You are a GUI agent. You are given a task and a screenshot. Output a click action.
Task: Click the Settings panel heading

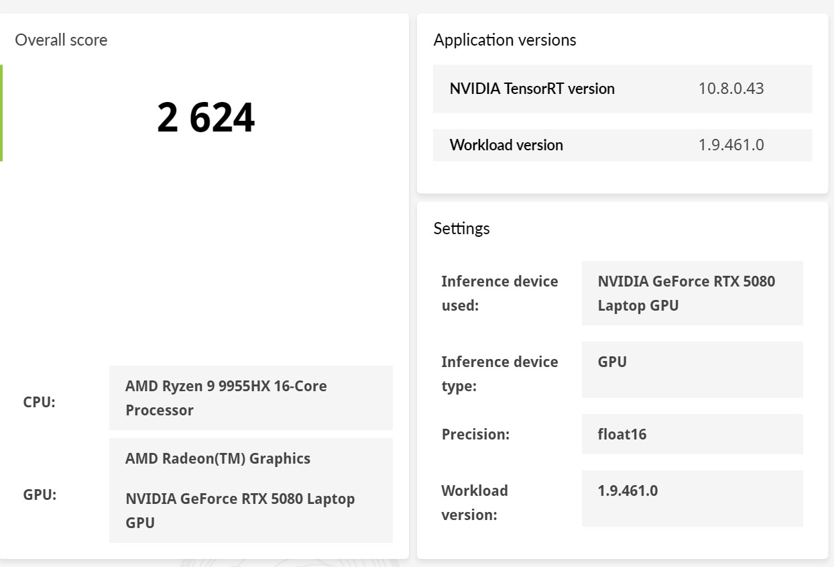tap(461, 228)
